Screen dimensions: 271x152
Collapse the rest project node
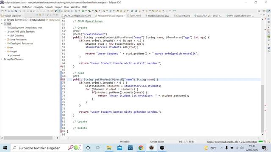[2, 24]
